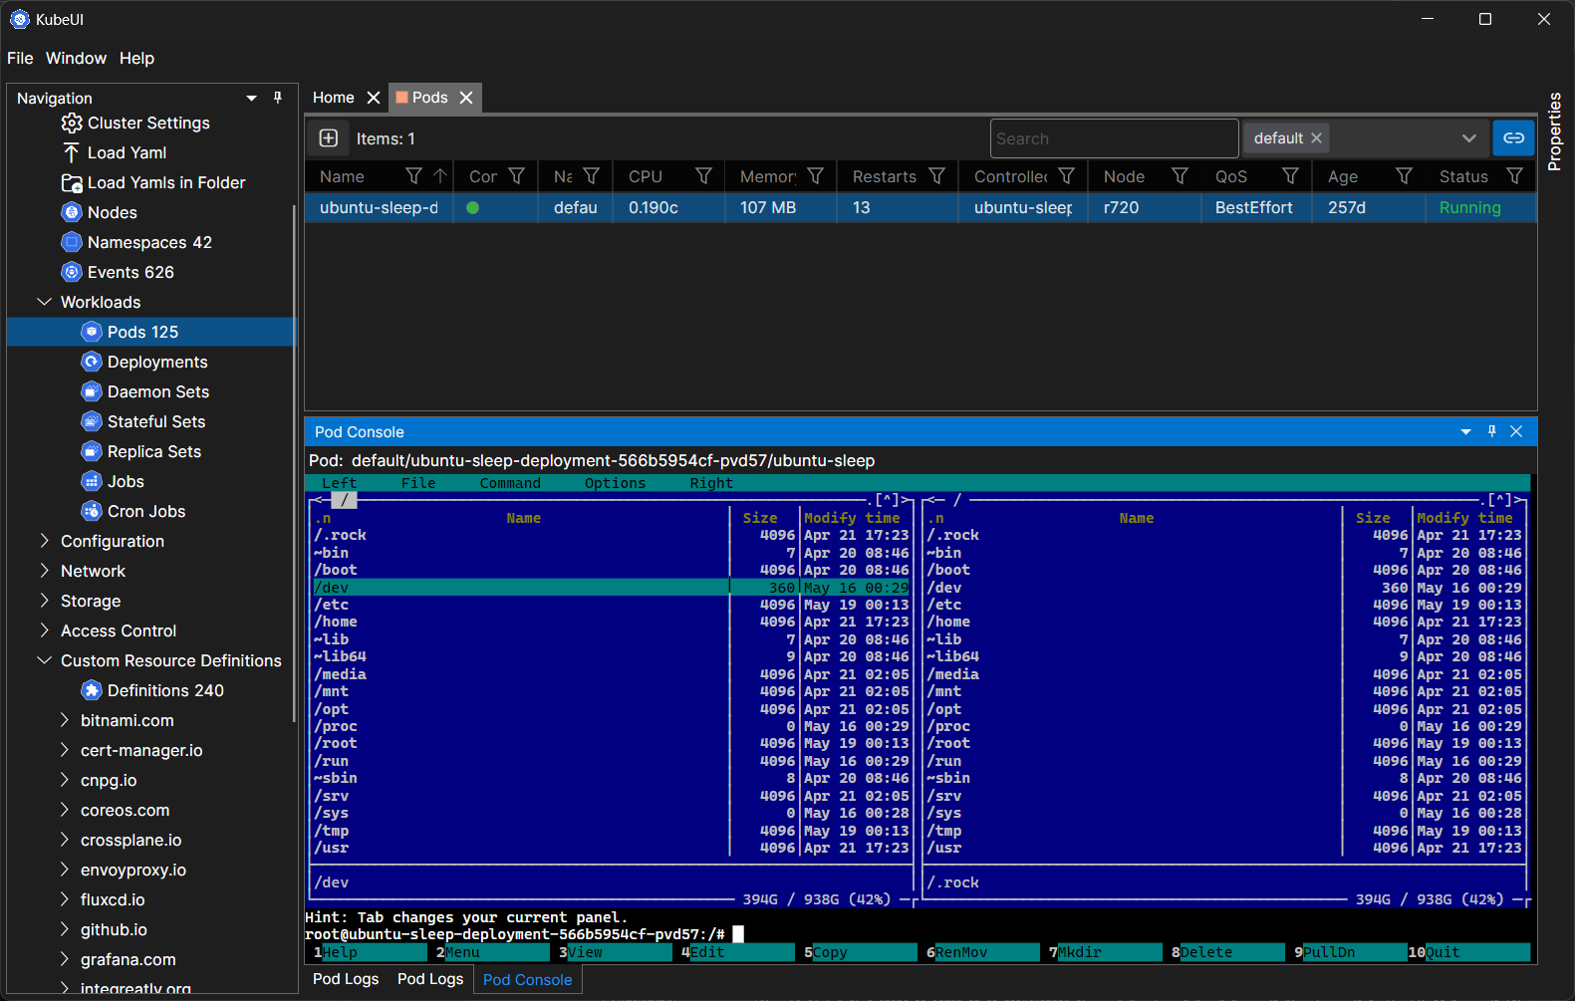Close the Pod Console panel
This screenshot has width=1575, height=1001.
click(x=1516, y=431)
